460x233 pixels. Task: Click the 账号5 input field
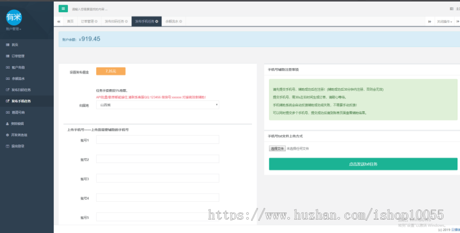pos(157,217)
